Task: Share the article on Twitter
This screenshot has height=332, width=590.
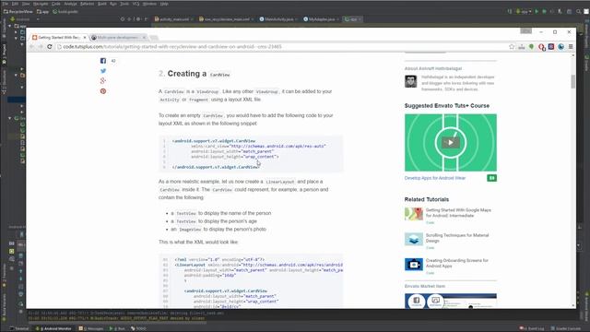Action: coord(103,71)
